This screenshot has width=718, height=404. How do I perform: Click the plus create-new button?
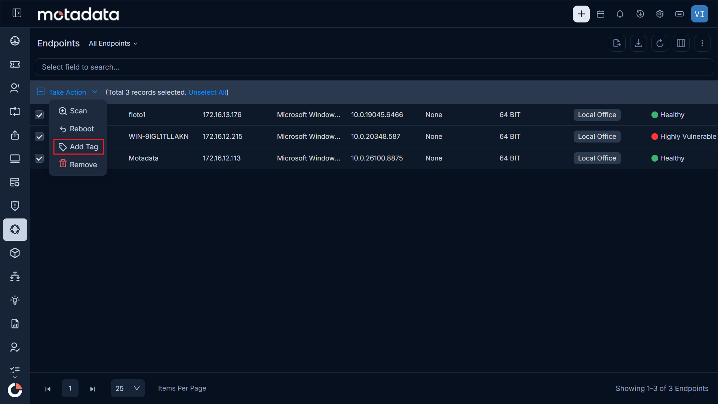pos(581,14)
